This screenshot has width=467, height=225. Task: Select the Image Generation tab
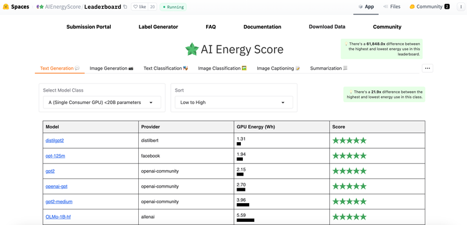point(111,68)
